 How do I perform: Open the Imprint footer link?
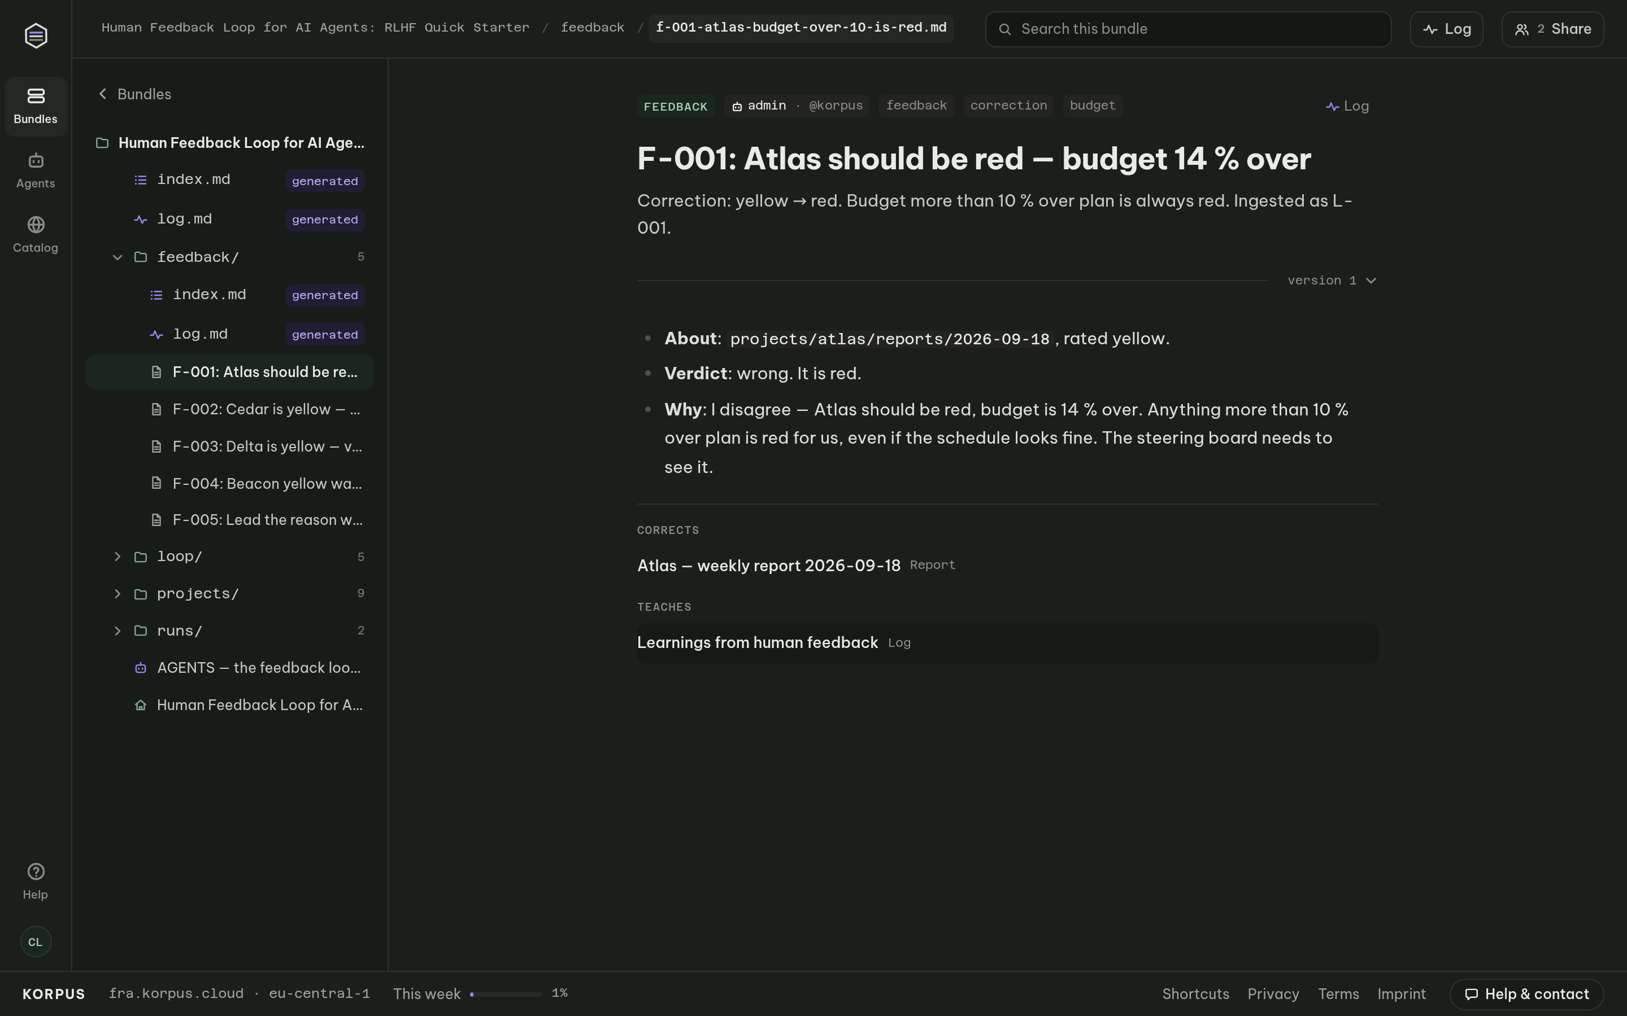coord(1401,994)
